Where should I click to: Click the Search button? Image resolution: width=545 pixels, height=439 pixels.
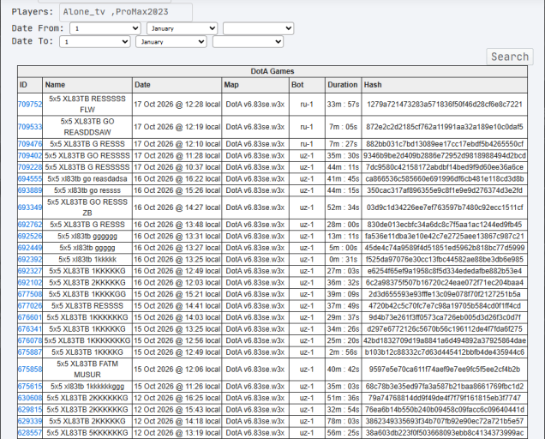(x=510, y=57)
